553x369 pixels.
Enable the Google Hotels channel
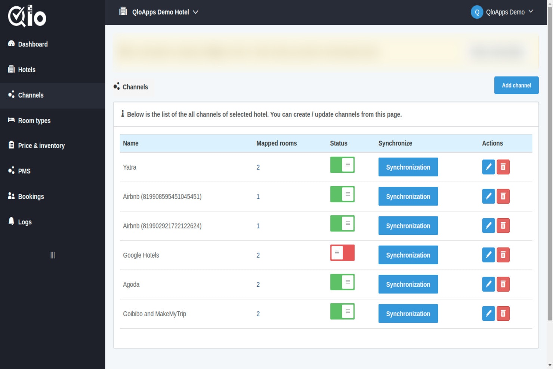(342, 253)
